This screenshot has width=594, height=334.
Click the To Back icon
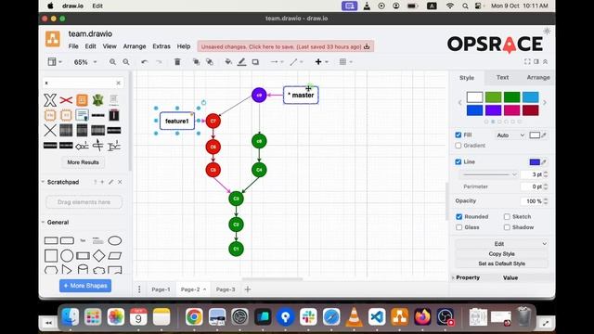coord(210,62)
